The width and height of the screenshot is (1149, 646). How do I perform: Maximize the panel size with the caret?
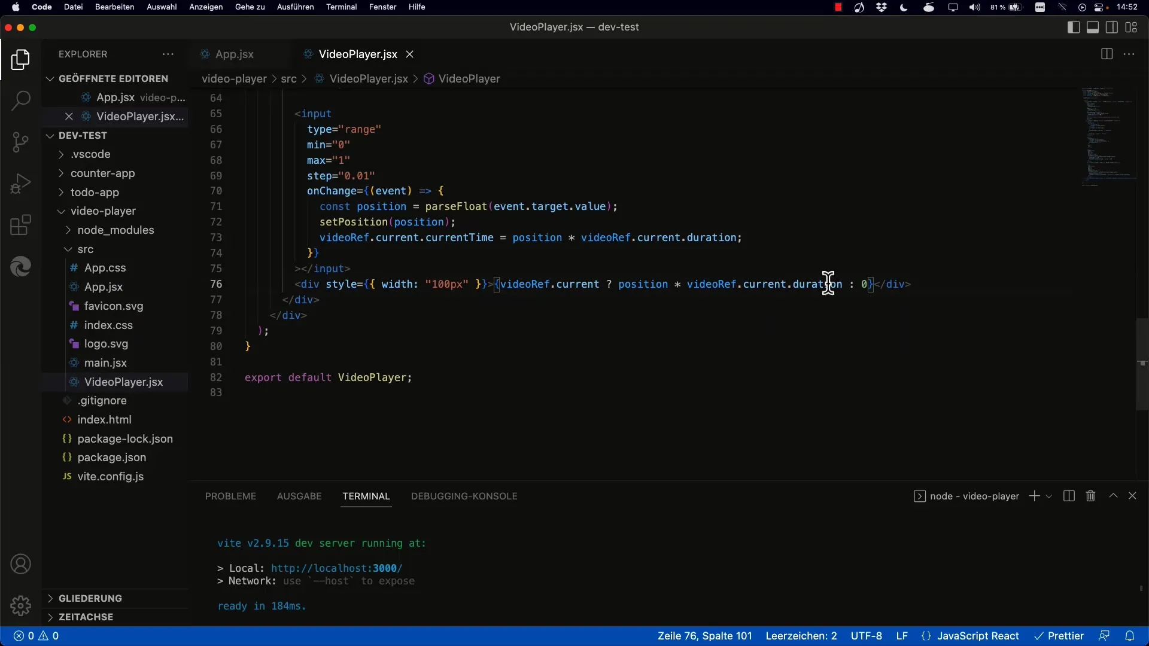click(1113, 496)
